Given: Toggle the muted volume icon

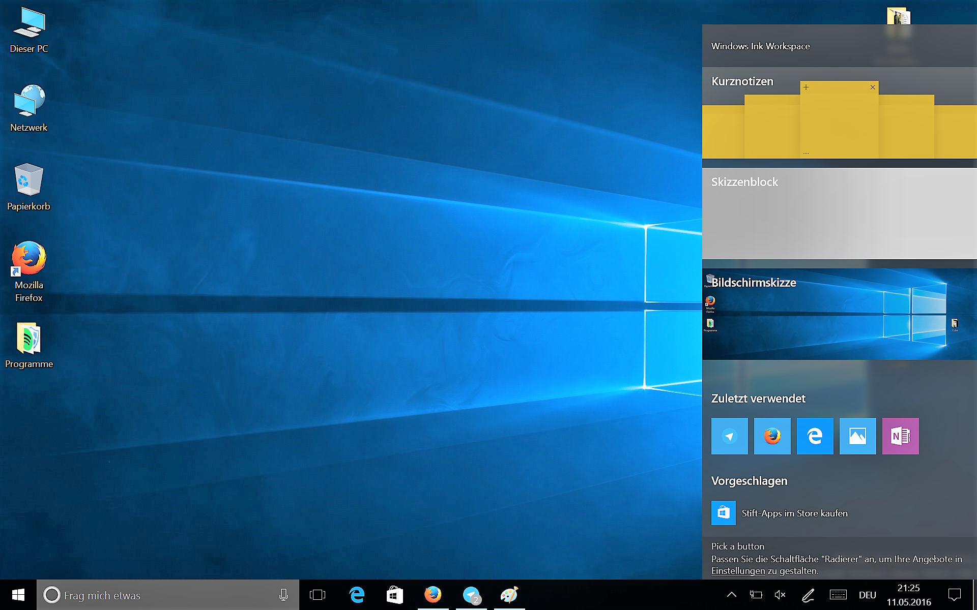Looking at the screenshot, I should (x=780, y=595).
